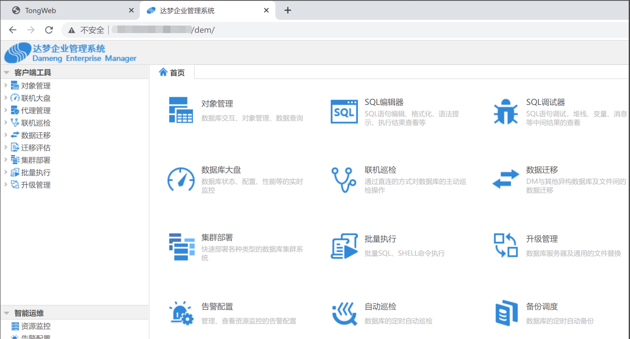
Task: Select 资源监控 tree item label
Action: coord(36,326)
